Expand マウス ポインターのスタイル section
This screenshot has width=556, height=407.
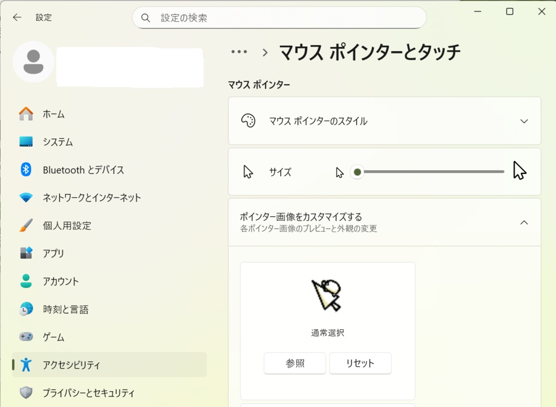[x=524, y=121]
